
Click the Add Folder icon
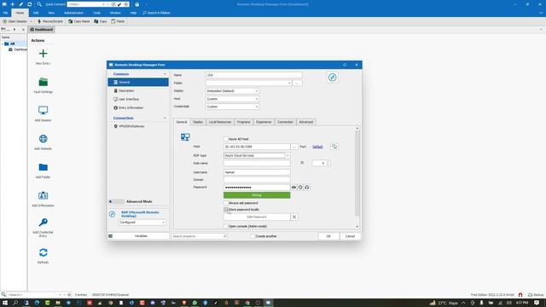click(43, 167)
